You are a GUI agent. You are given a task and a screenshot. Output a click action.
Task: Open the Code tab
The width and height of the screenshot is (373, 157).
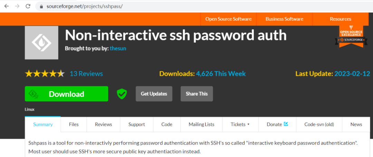[x=167, y=124]
